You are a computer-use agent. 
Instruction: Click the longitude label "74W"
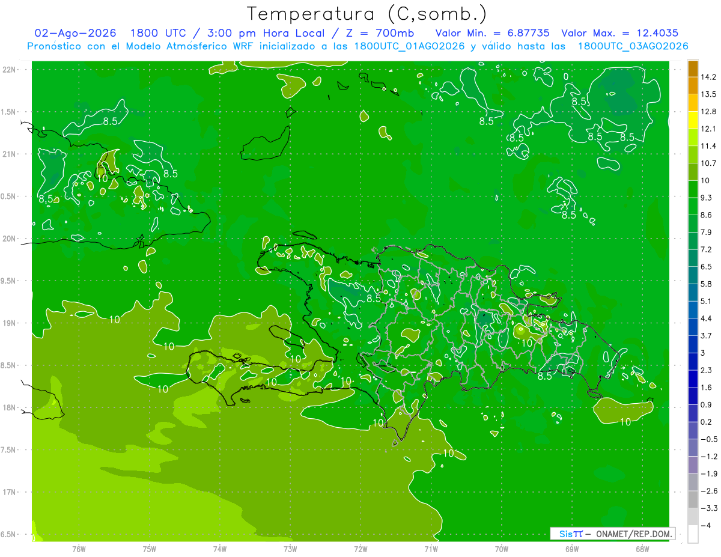[x=220, y=549]
